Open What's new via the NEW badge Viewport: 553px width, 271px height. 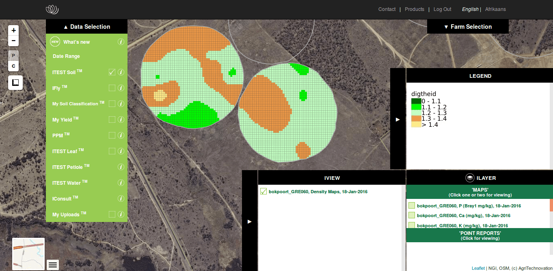click(x=54, y=41)
